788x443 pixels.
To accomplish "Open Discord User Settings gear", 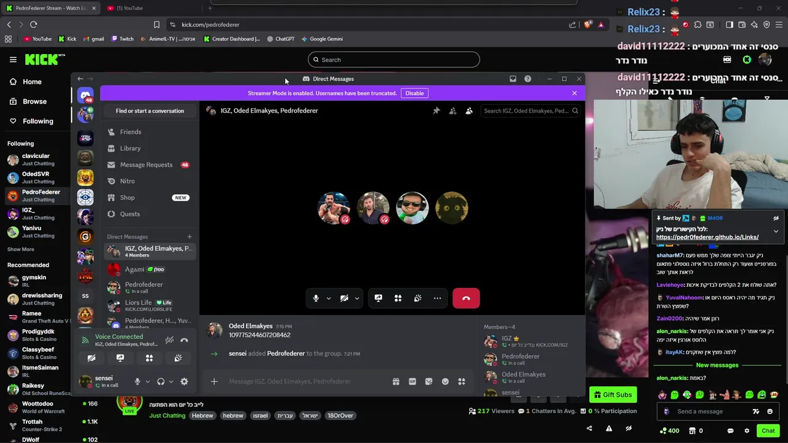I will coord(184,381).
